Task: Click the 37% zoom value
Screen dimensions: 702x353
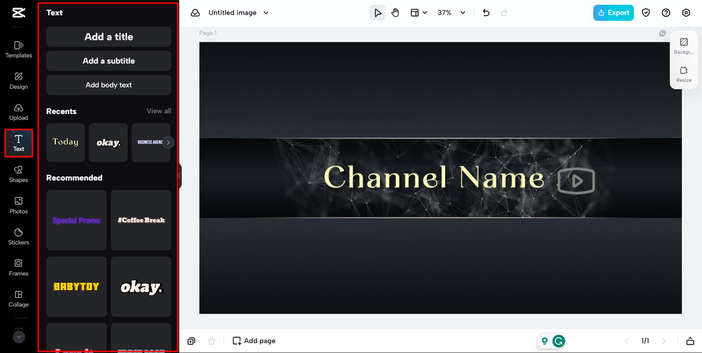Action: 444,13
